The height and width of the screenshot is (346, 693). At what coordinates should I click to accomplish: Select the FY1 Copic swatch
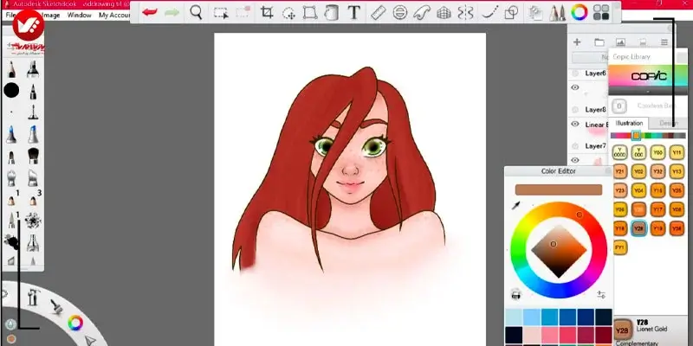pyautogui.click(x=619, y=247)
